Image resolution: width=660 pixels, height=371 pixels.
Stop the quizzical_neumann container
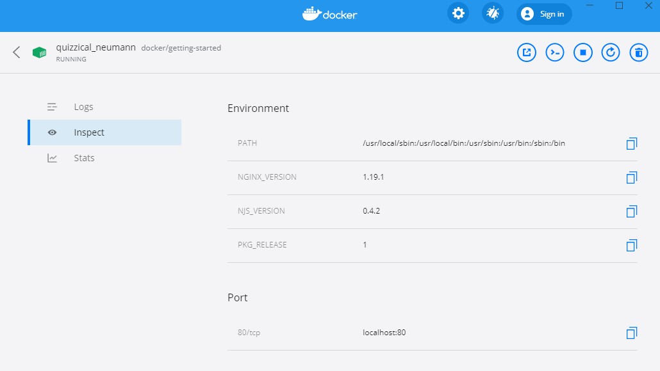[x=582, y=52]
